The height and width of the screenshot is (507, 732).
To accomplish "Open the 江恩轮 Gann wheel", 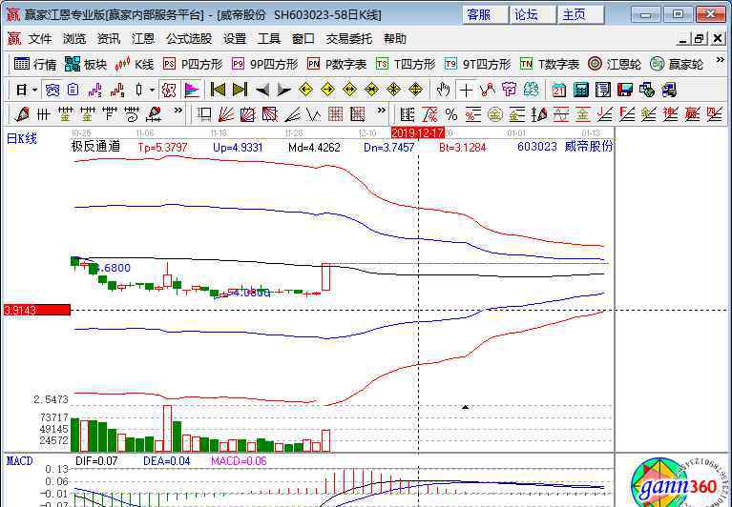I will [615, 64].
